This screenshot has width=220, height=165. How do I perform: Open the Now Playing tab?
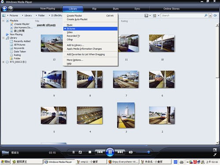point(48,9)
